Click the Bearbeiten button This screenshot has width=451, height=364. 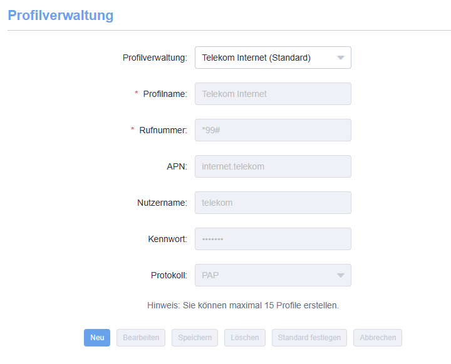tap(141, 338)
